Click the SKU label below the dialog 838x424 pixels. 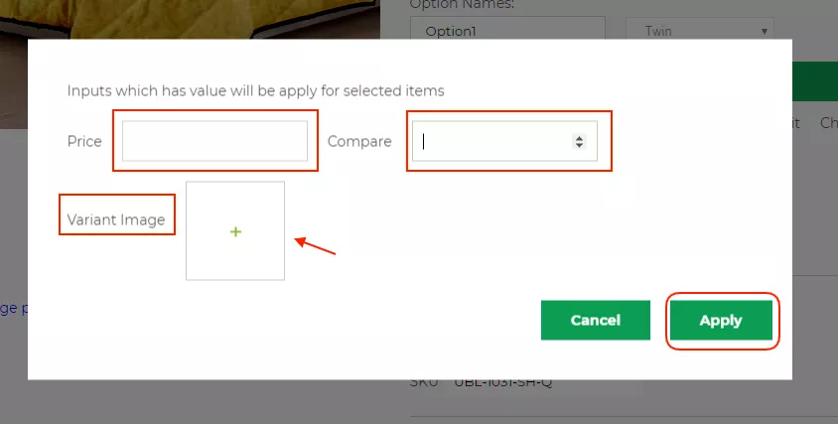coord(424,382)
